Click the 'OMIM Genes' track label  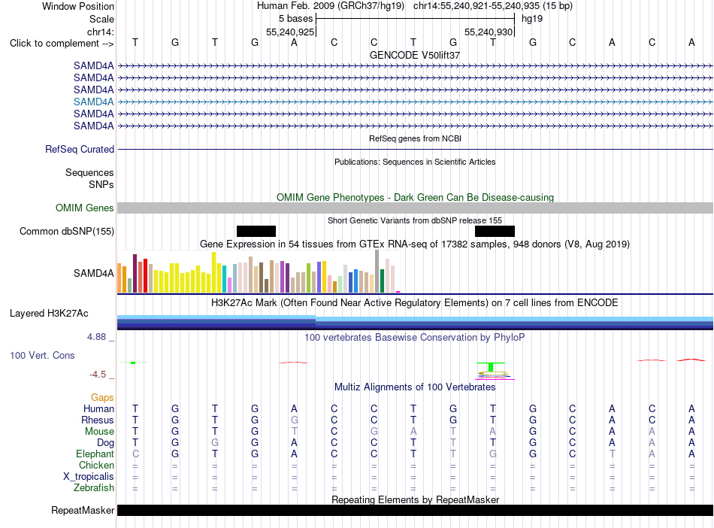[x=84, y=208]
